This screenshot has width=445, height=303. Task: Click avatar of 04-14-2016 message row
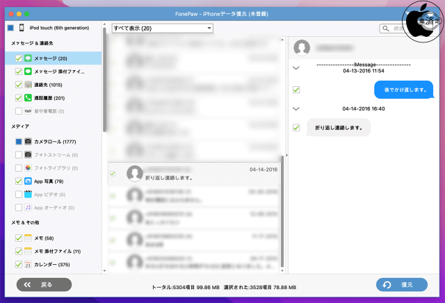pos(134,173)
